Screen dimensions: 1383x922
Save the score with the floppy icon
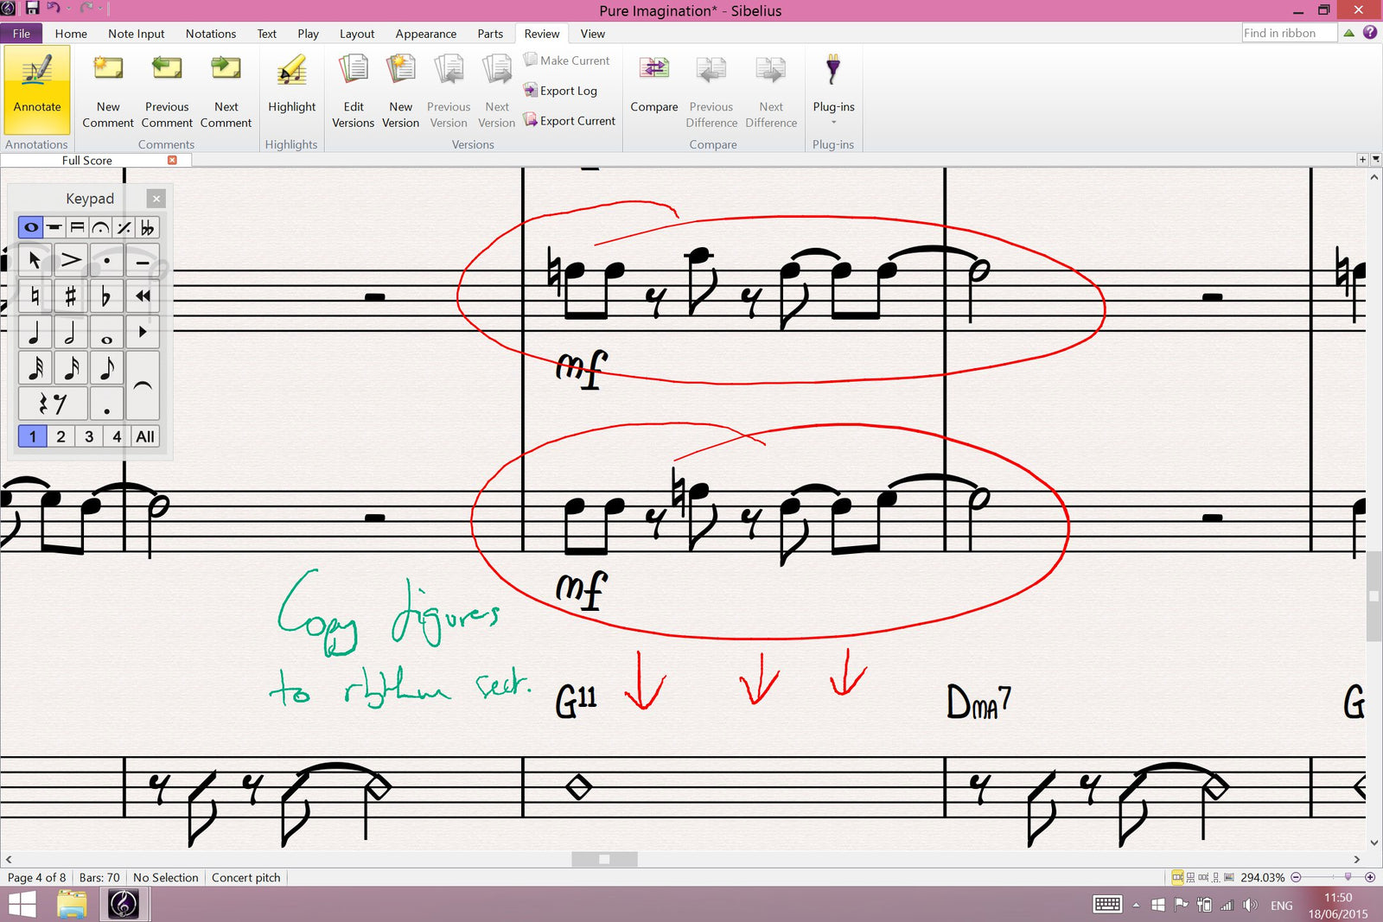pos(32,9)
